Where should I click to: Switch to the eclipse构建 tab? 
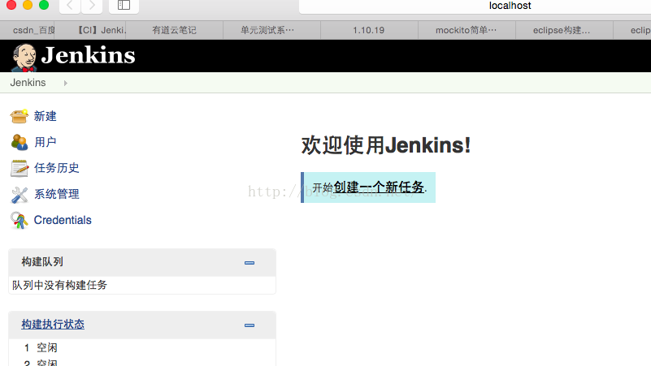coord(564,30)
